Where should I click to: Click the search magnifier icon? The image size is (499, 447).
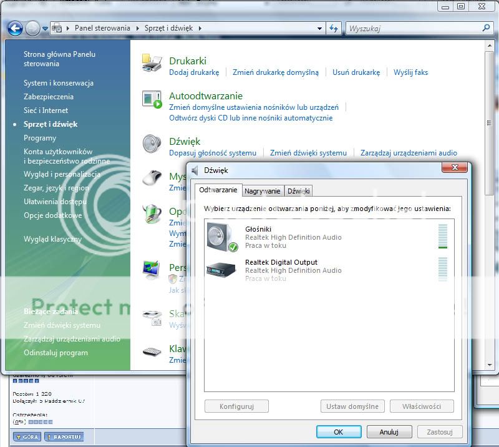coord(487,28)
